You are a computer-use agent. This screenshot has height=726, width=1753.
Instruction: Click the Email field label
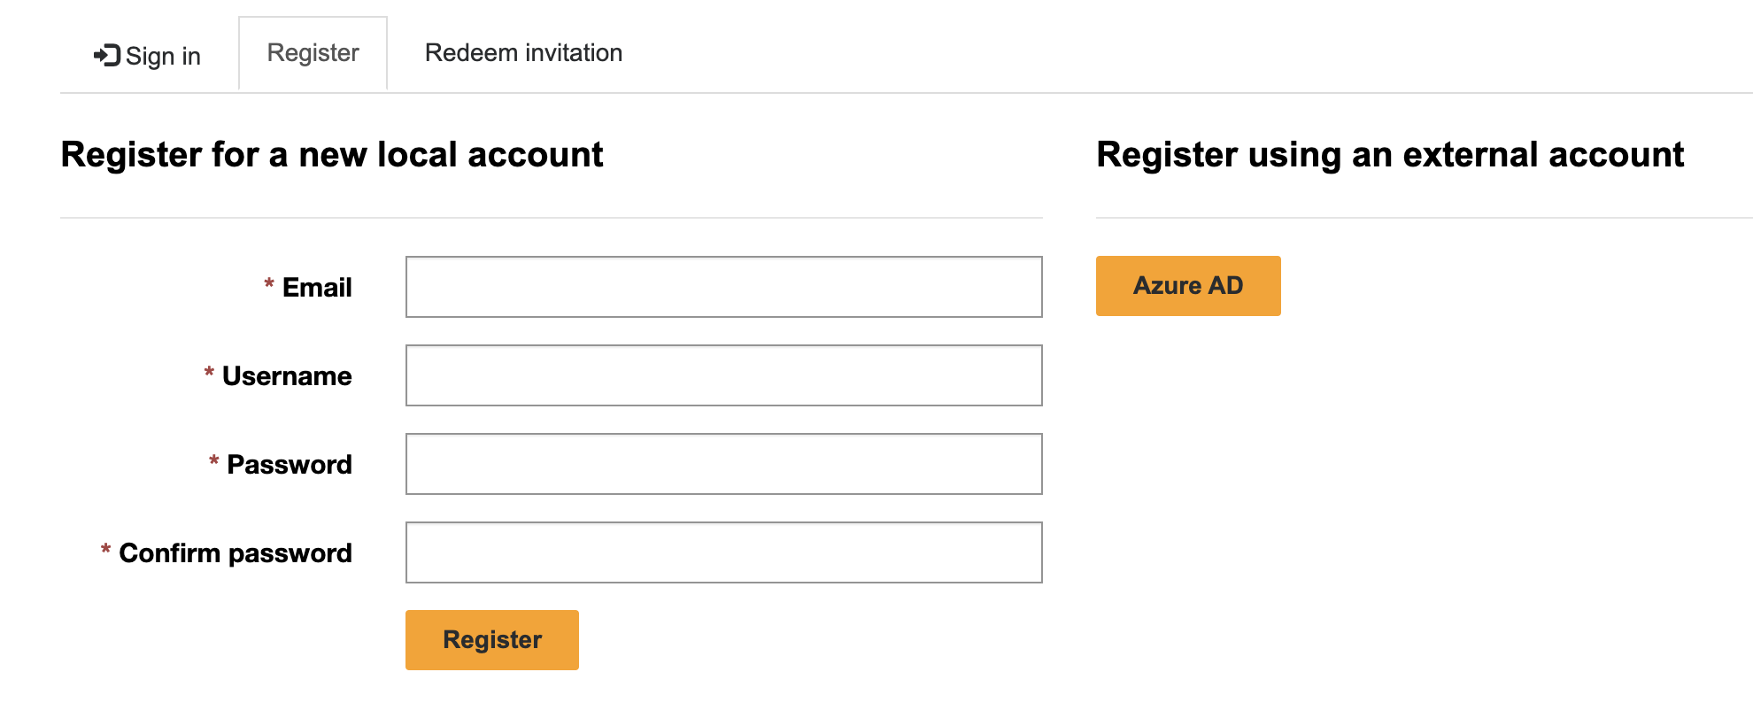click(x=317, y=287)
